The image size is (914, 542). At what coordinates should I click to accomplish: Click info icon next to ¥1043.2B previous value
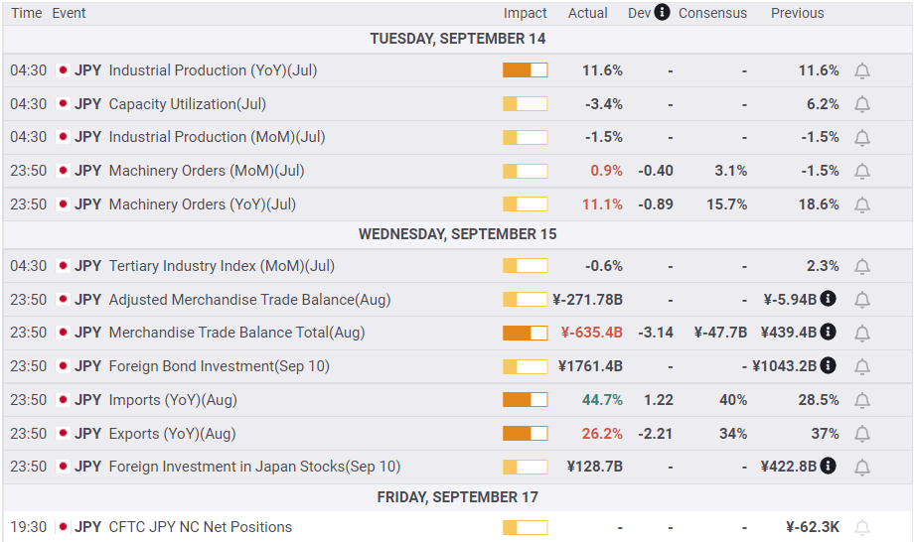tap(828, 366)
